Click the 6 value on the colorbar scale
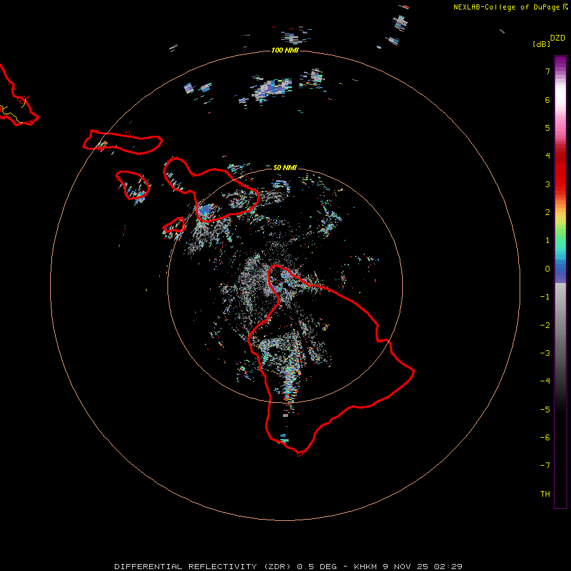 tap(548, 100)
